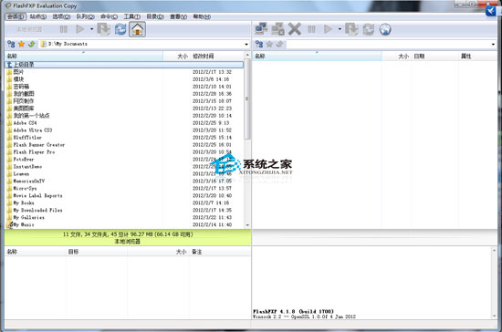Open the 目录(D) menu
Viewport: 502px width, 332px height.
pos(155,16)
